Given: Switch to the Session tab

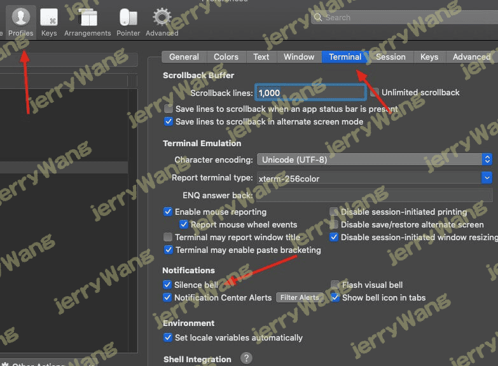Looking at the screenshot, I should click(x=391, y=57).
